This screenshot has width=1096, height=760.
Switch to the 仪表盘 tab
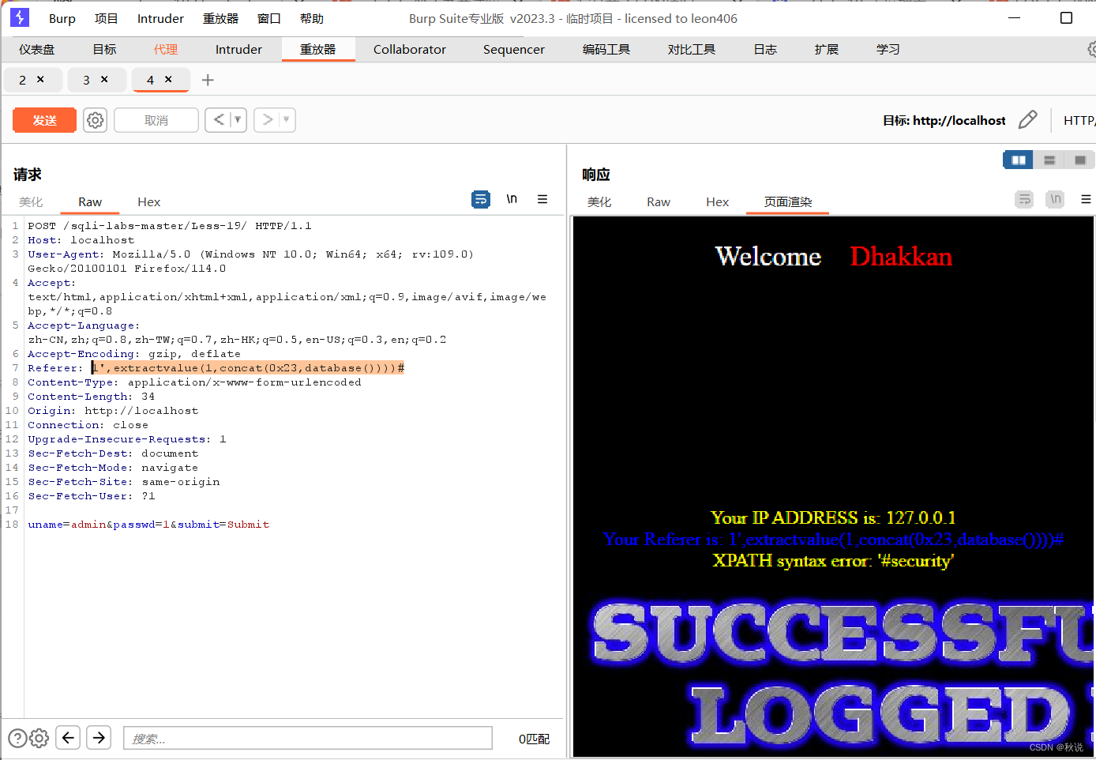[x=37, y=49]
